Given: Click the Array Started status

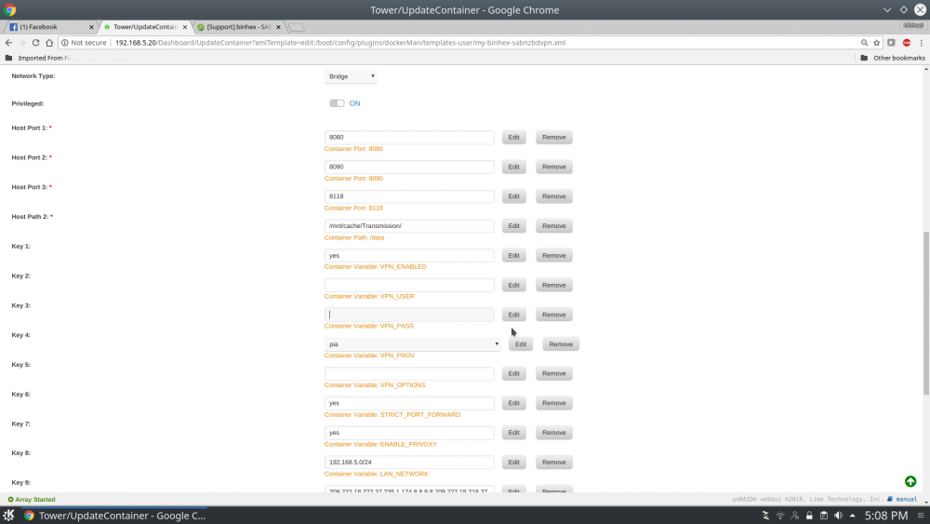Looking at the screenshot, I should point(32,499).
